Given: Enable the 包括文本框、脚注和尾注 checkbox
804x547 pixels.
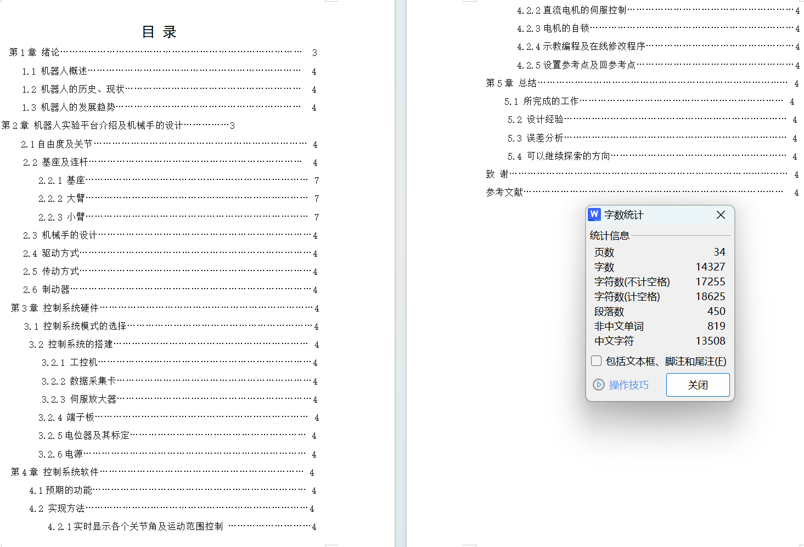Looking at the screenshot, I should tap(597, 361).
